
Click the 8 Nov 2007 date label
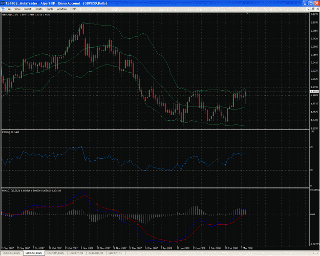87,248
